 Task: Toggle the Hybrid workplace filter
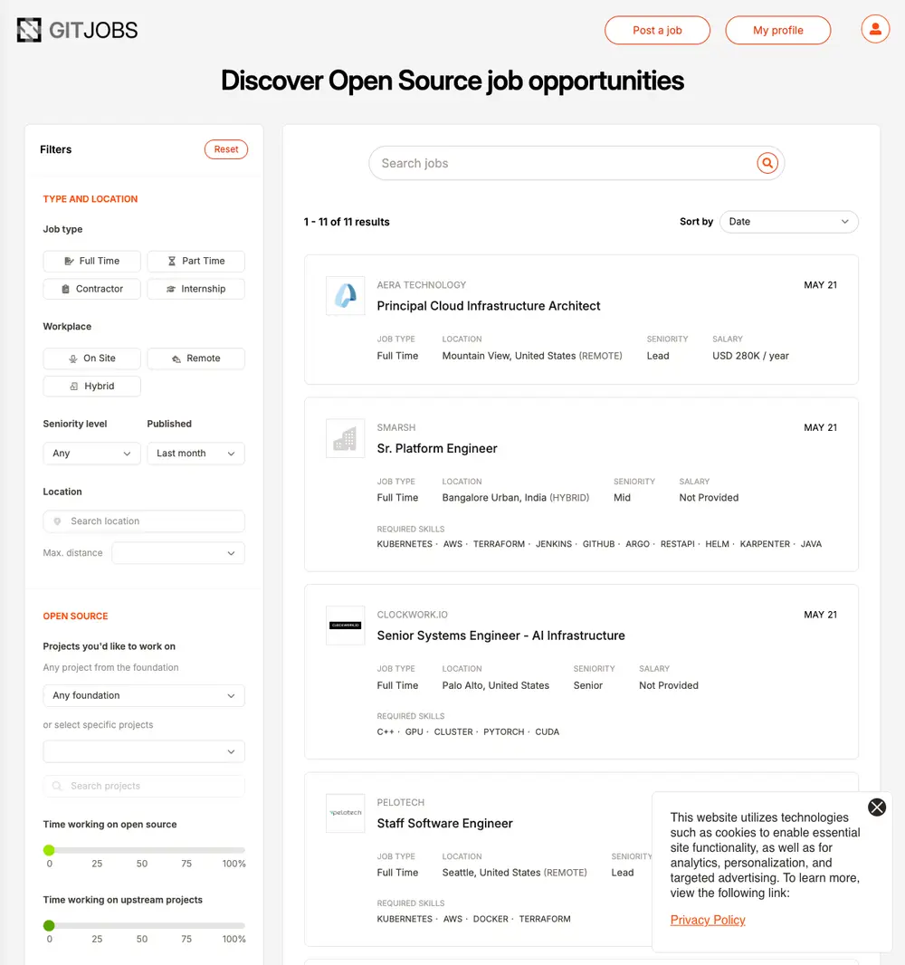click(91, 386)
